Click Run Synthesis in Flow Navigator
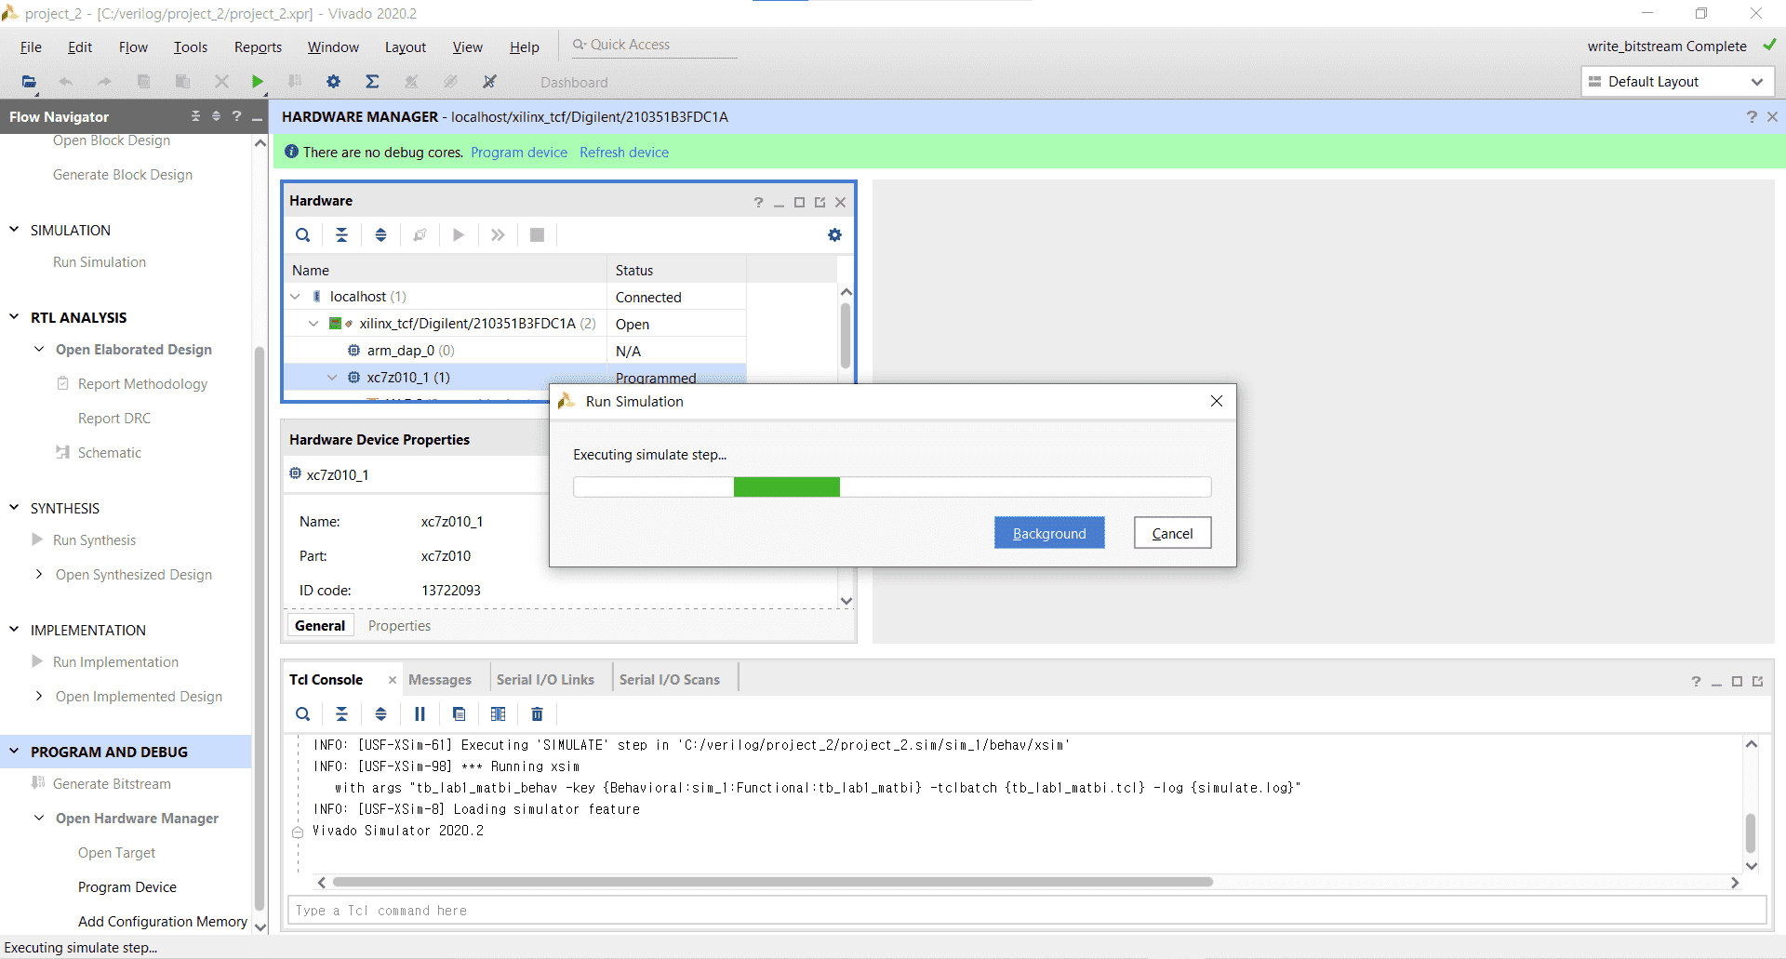This screenshot has width=1786, height=959. (x=94, y=540)
